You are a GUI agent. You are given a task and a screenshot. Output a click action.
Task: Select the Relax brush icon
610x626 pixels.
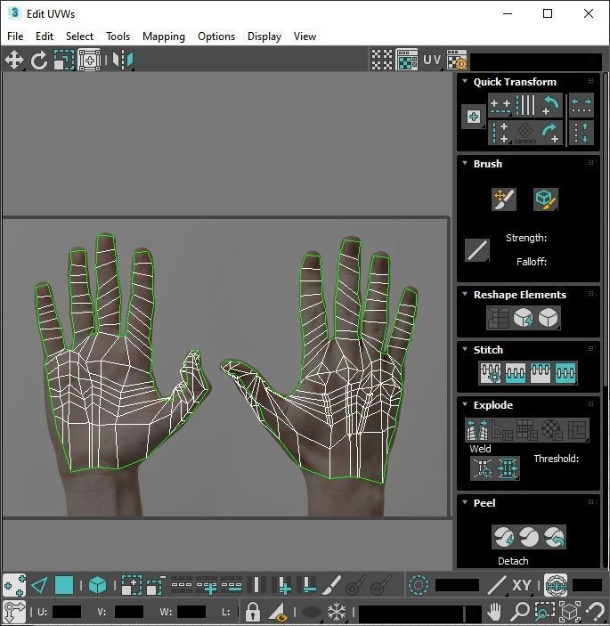(546, 199)
